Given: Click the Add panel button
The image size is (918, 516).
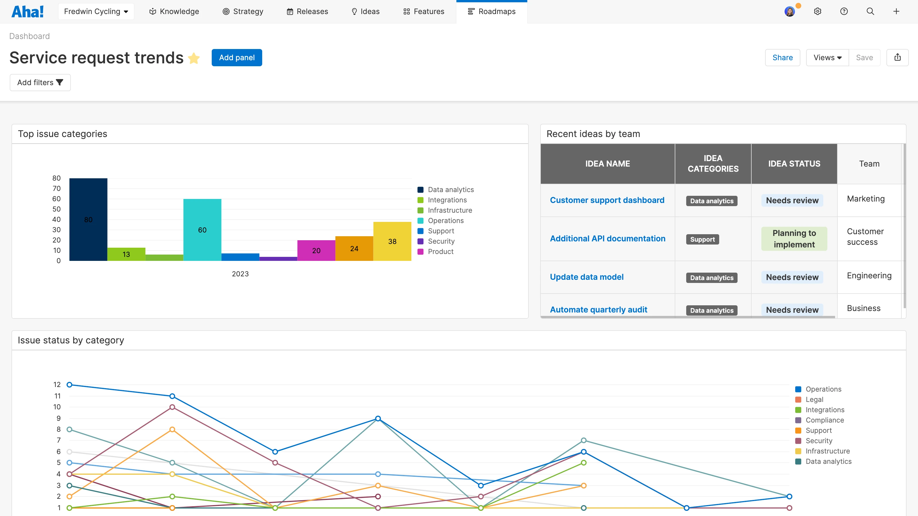Looking at the screenshot, I should [x=237, y=57].
